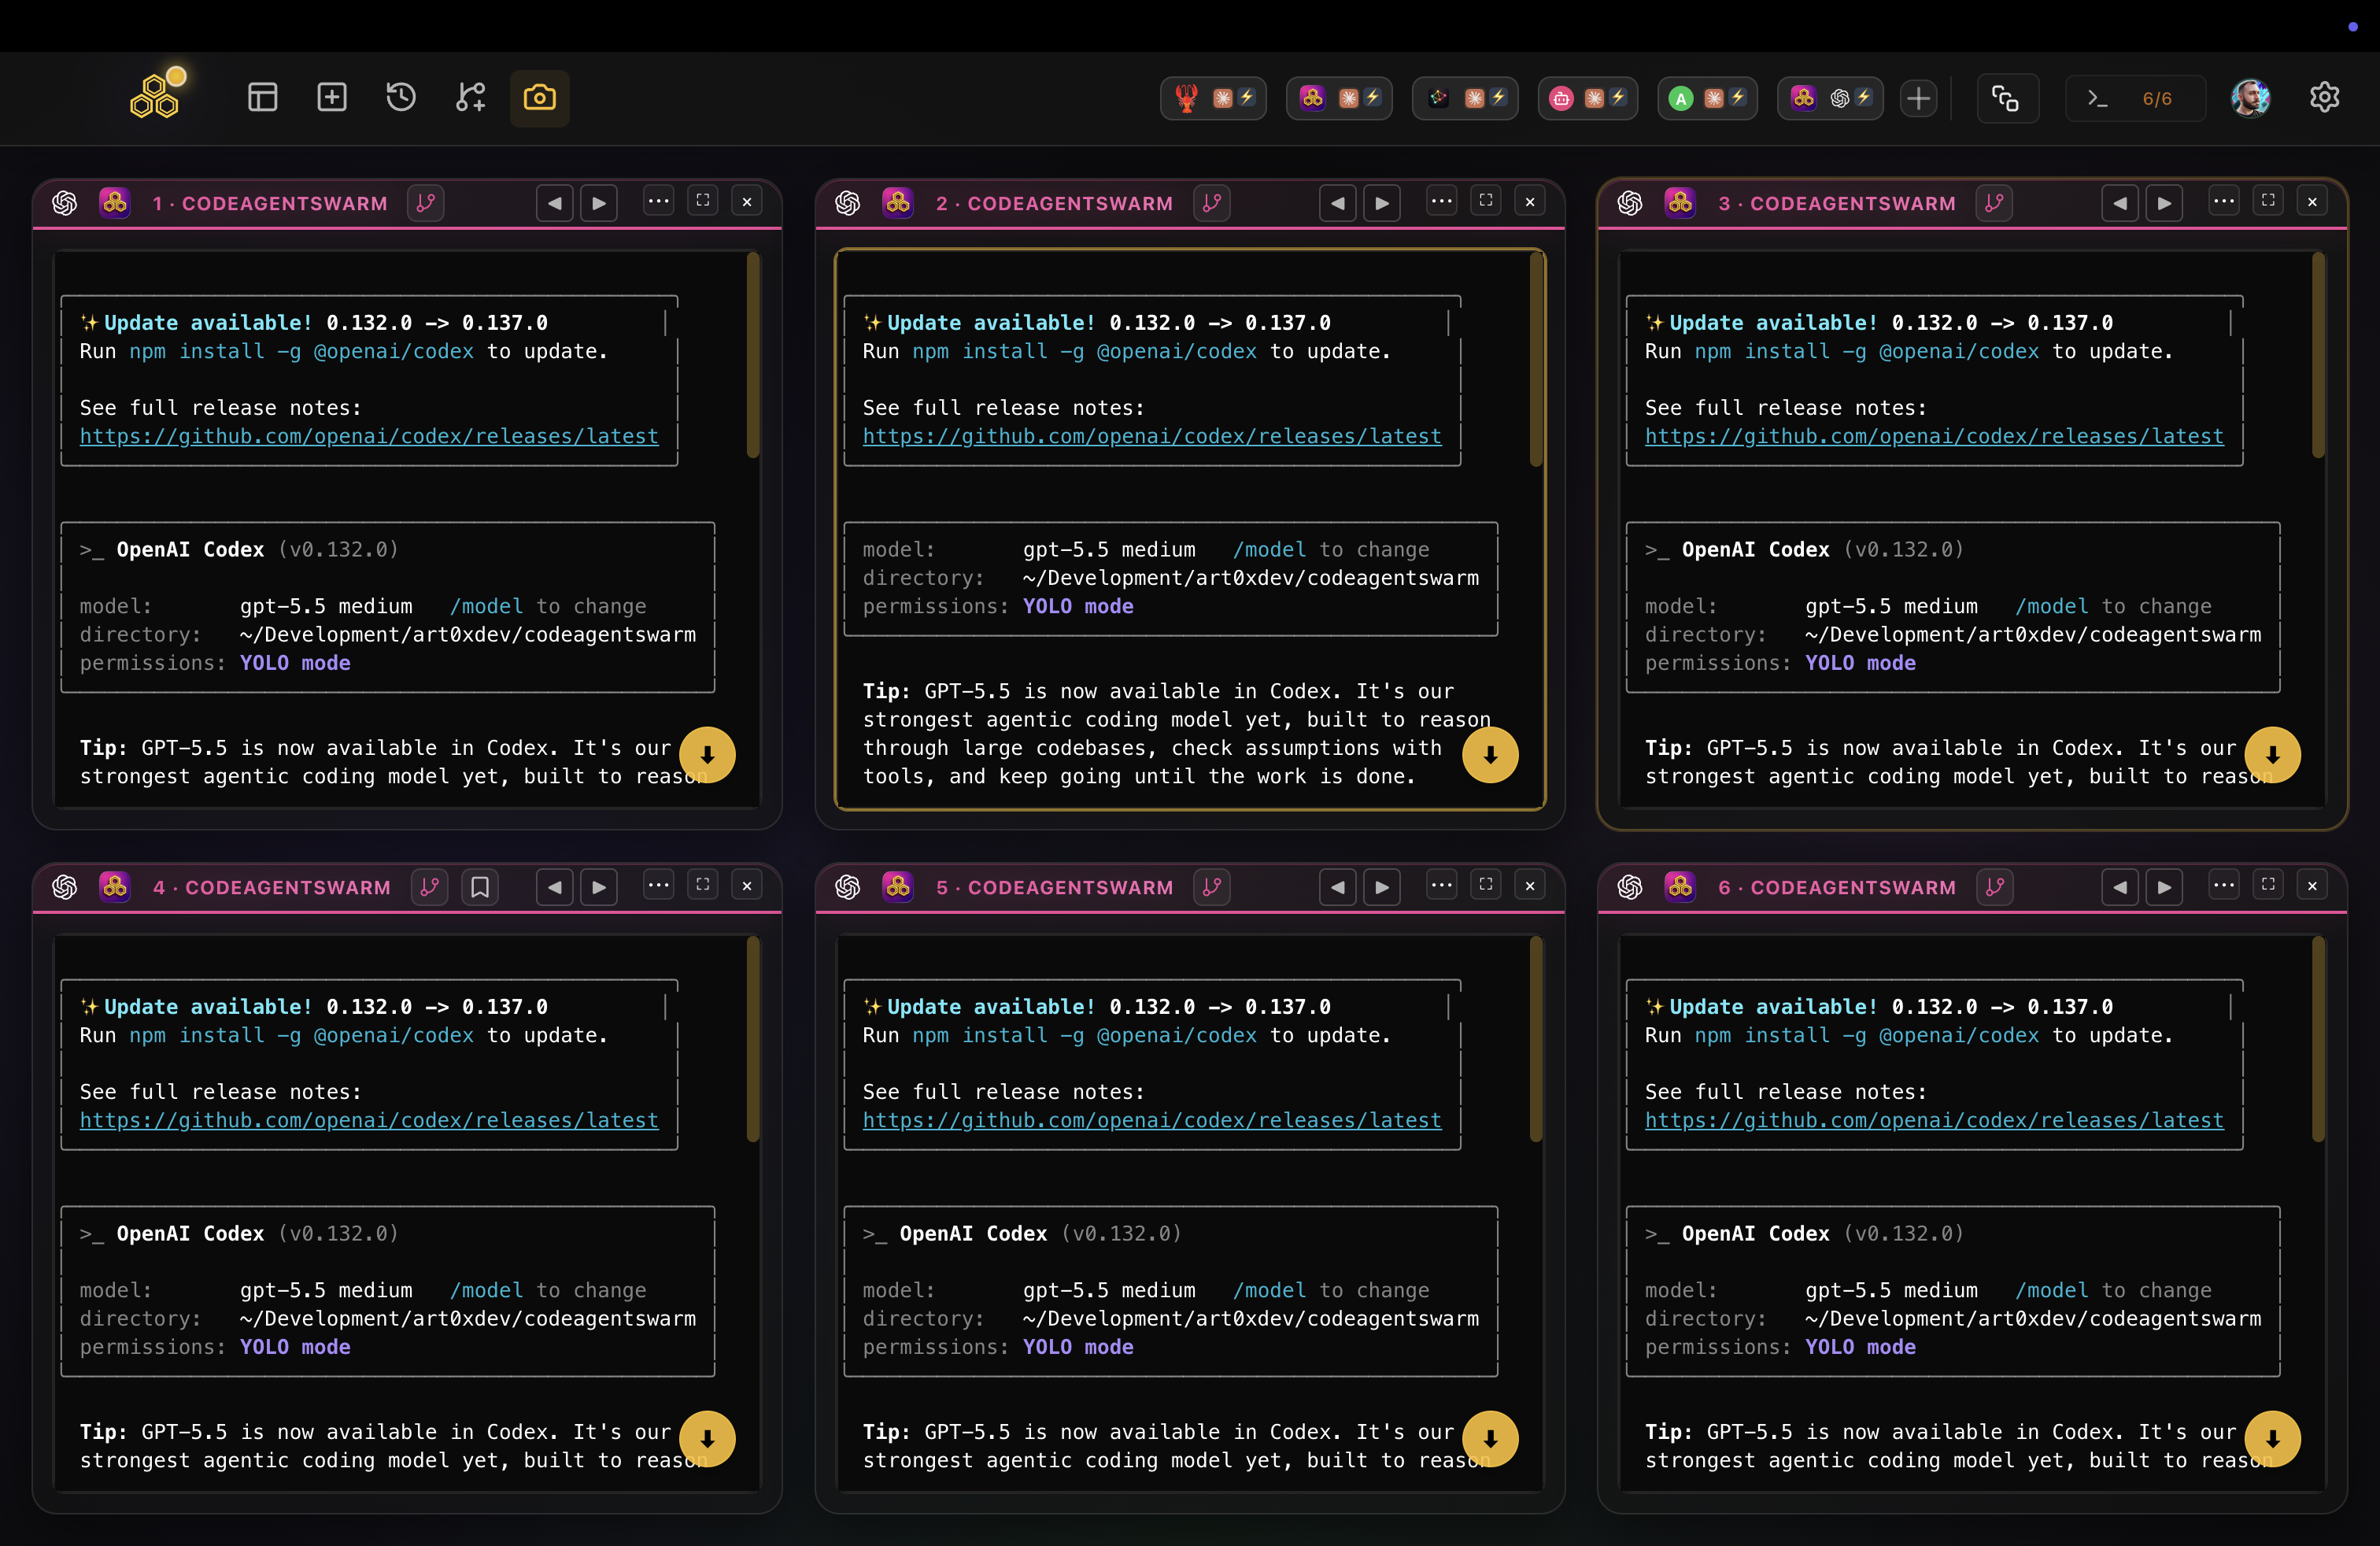Viewport: 2380px width, 1546px height.
Task: Close terminal 5 with the X button
Action: [x=1530, y=886]
